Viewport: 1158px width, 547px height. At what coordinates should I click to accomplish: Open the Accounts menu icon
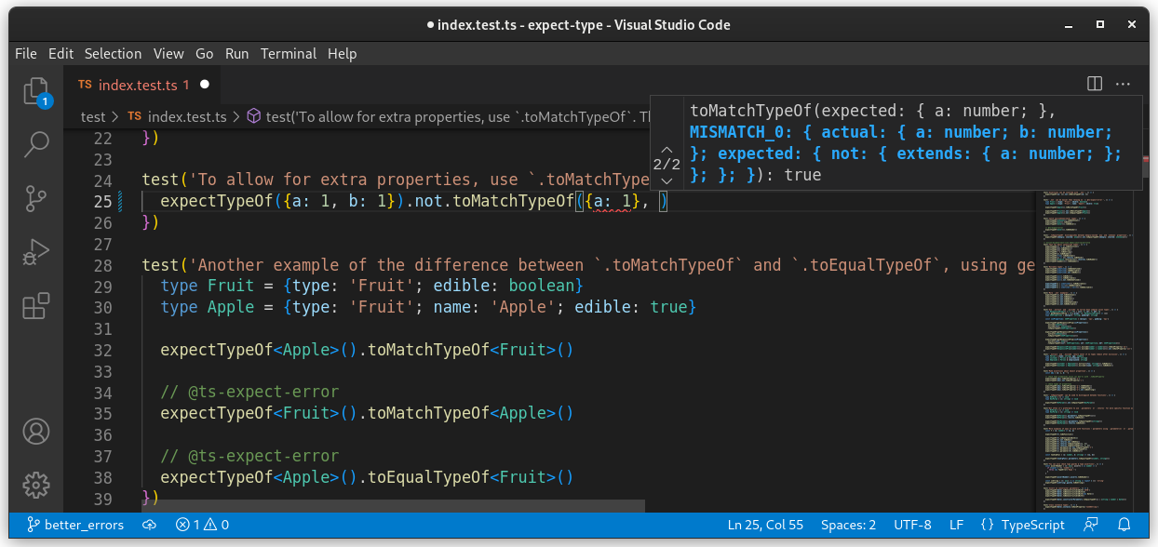point(35,432)
